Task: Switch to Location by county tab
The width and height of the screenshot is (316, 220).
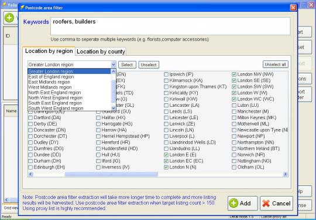Action: pyautogui.click(x=101, y=52)
